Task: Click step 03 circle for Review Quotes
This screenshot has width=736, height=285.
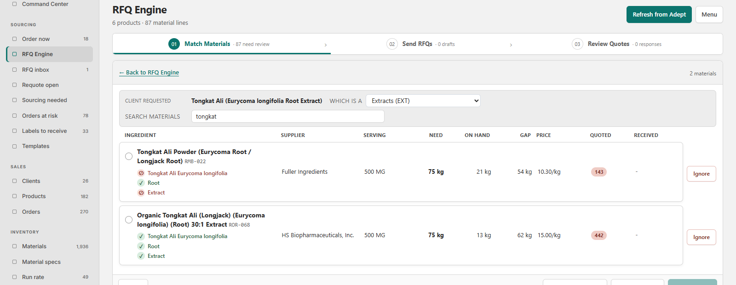Action: pyautogui.click(x=577, y=44)
